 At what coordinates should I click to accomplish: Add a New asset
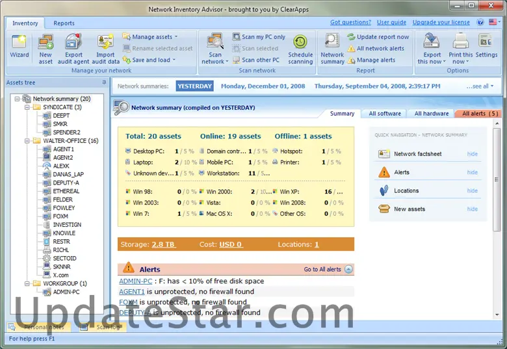coord(45,49)
